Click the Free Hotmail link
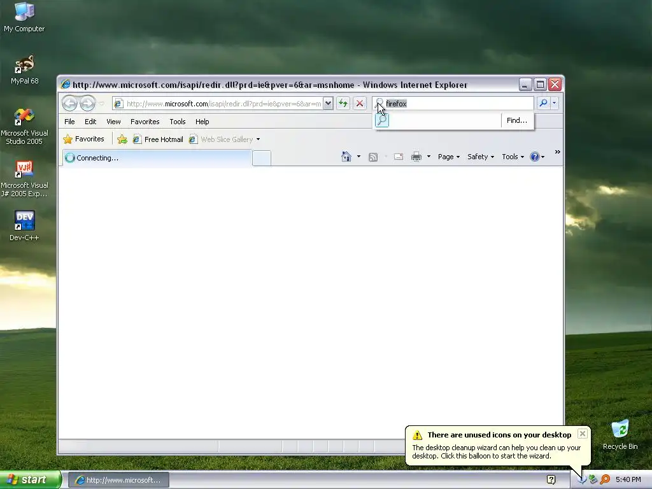This screenshot has width=652, height=489. pyautogui.click(x=158, y=139)
